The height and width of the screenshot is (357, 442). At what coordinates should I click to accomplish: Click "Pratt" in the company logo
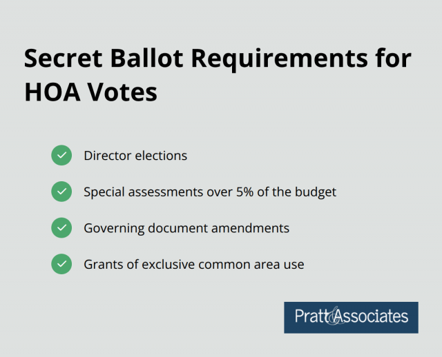[x=311, y=317]
